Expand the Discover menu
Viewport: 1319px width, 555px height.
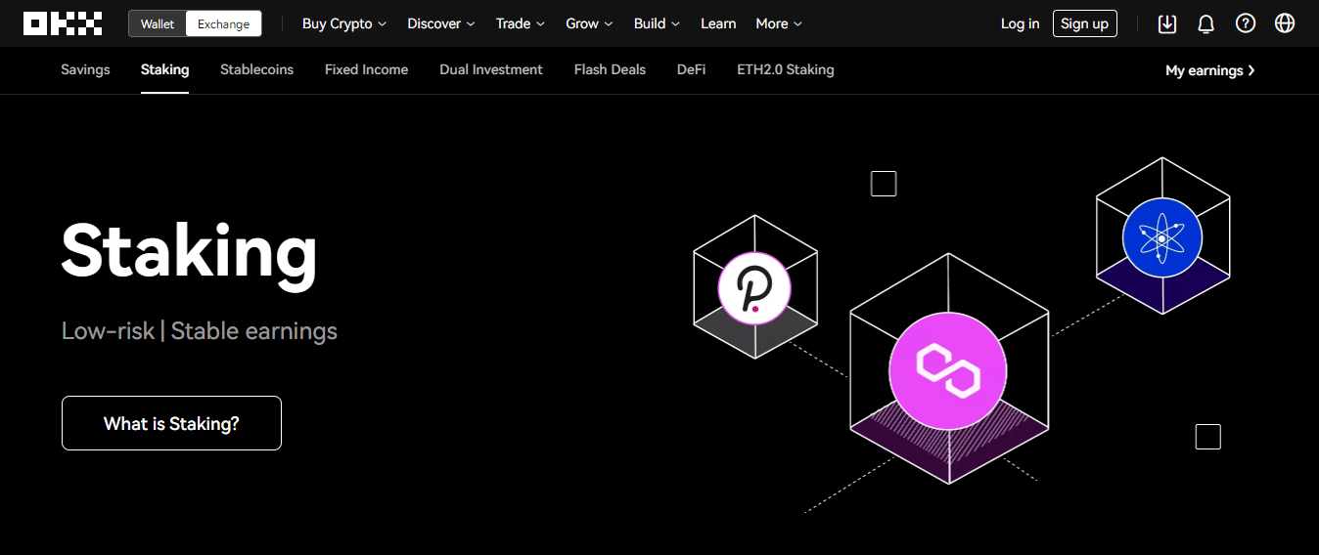[441, 23]
